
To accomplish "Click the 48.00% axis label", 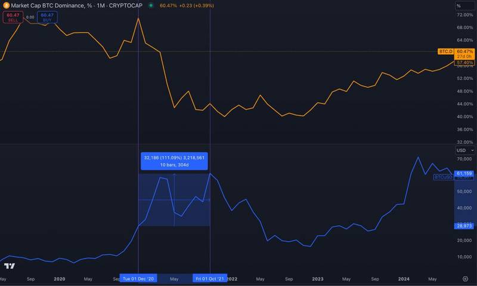I will (465, 91).
